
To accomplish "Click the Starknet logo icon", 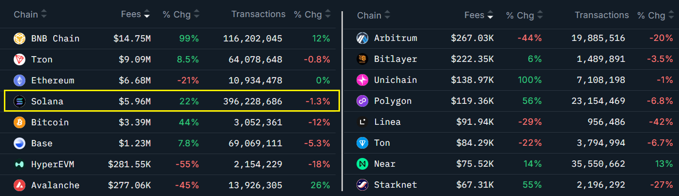I will click(x=362, y=185).
